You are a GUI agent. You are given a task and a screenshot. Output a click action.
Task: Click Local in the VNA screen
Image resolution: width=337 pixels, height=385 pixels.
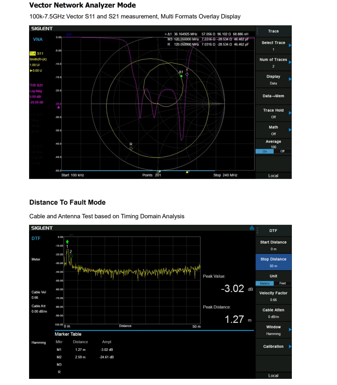point(273,176)
